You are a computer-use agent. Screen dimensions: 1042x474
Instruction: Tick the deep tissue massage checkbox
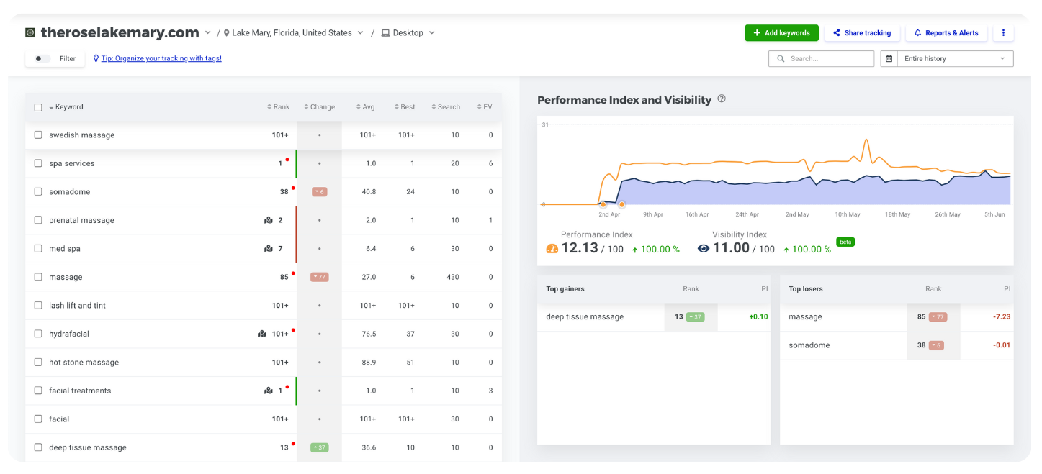click(x=38, y=447)
